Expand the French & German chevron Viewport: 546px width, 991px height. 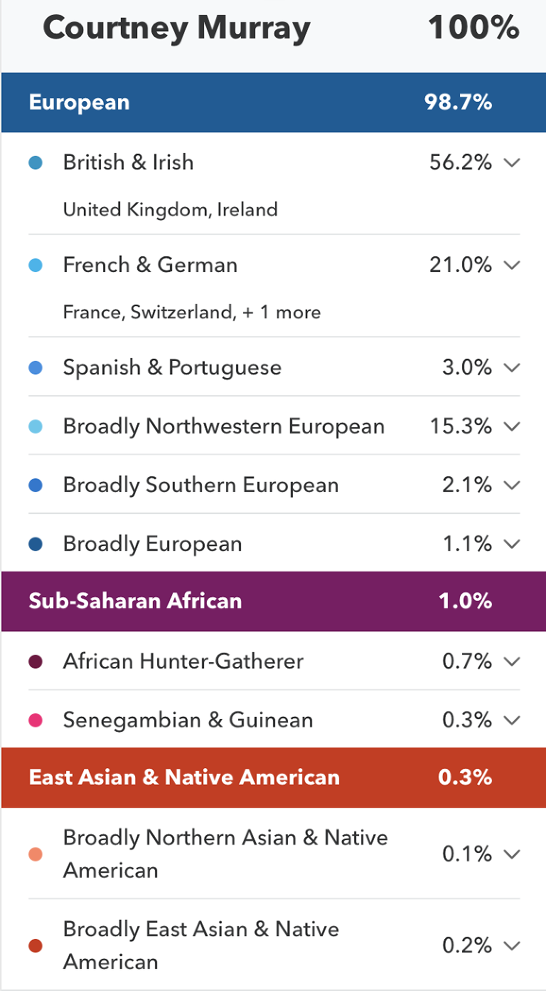click(512, 265)
